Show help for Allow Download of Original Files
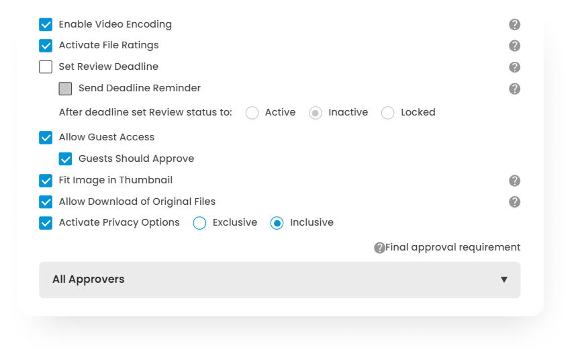This screenshot has height=360, width=574. click(514, 202)
